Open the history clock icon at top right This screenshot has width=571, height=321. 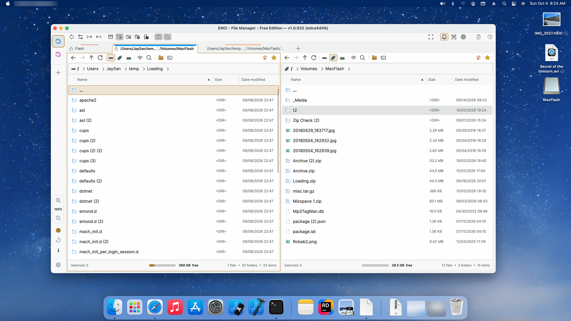click(x=490, y=37)
